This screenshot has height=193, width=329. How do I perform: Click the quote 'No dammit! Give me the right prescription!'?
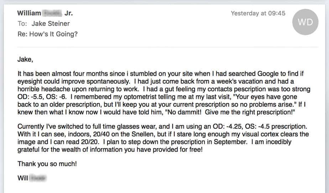coord(230,112)
